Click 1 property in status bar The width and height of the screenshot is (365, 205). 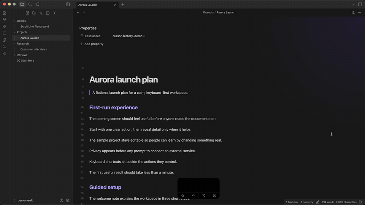click(x=307, y=202)
